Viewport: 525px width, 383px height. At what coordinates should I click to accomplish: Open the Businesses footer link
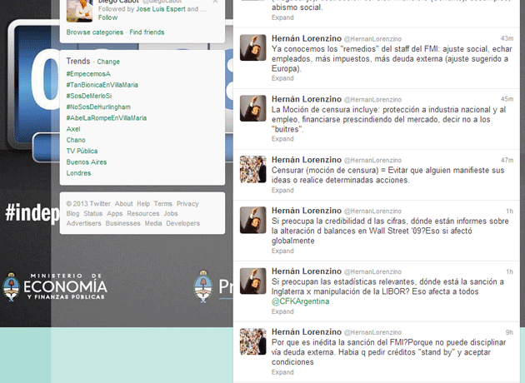click(x=123, y=223)
